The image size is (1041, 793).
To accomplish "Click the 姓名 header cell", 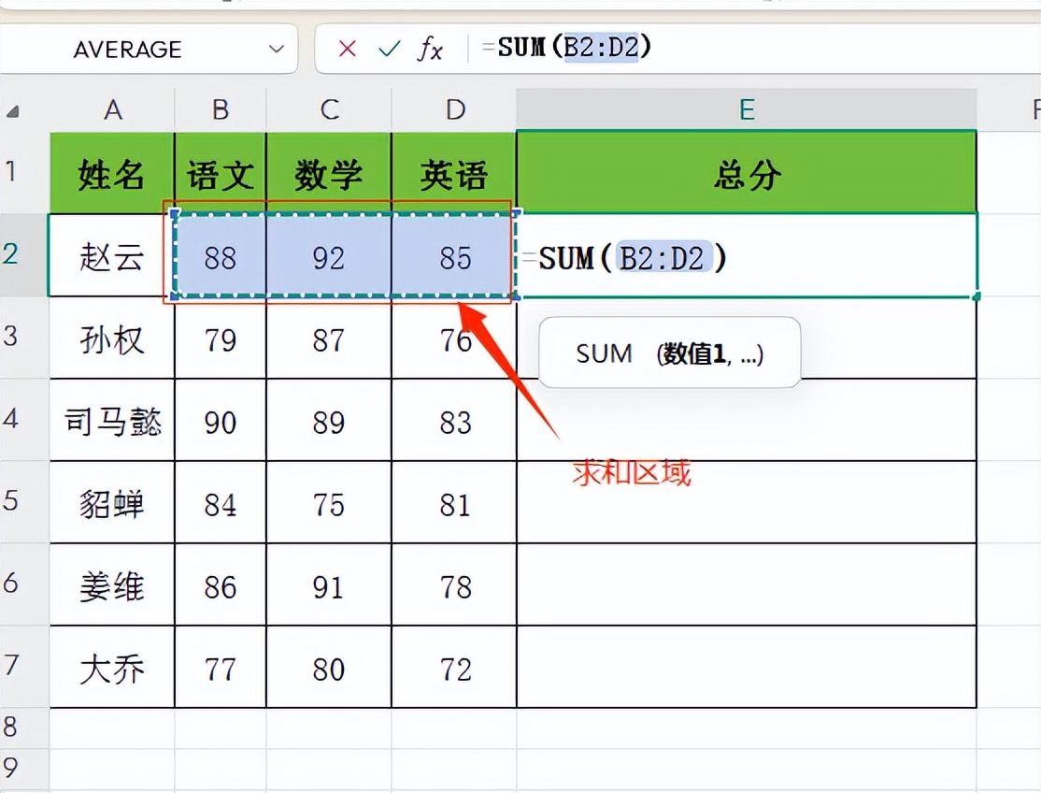I will pos(112,173).
